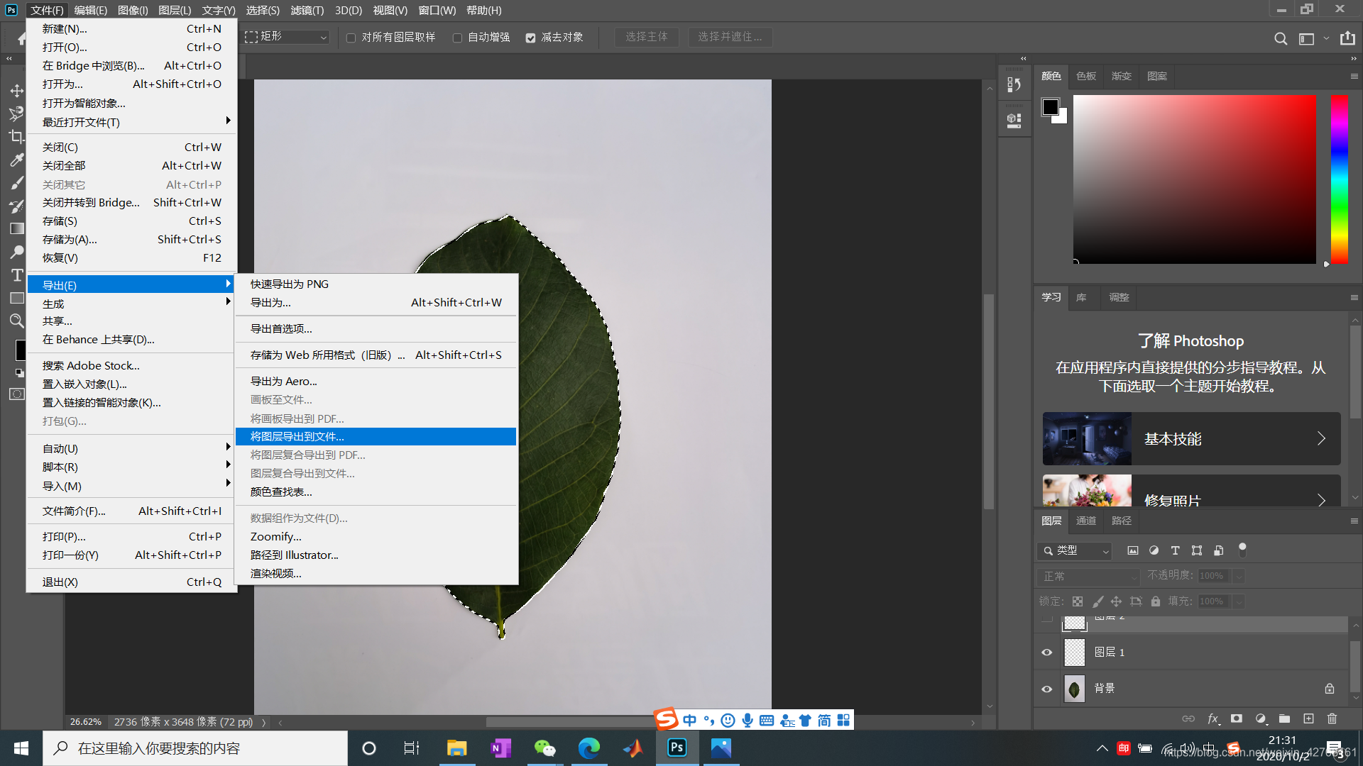This screenshot has height=766, width=1363.
Task: Select the Crop tool
Action: (16, 137)
